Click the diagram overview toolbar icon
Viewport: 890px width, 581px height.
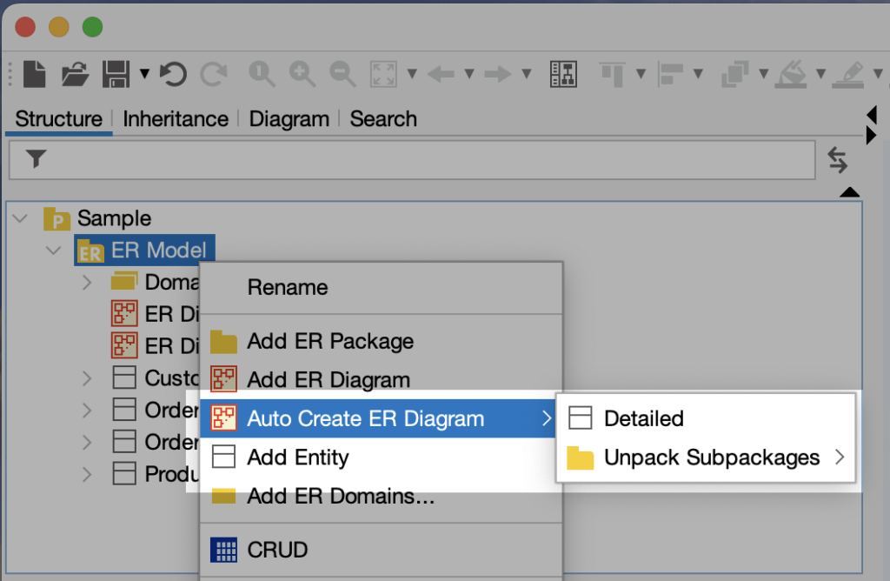(x=563, y=75)
